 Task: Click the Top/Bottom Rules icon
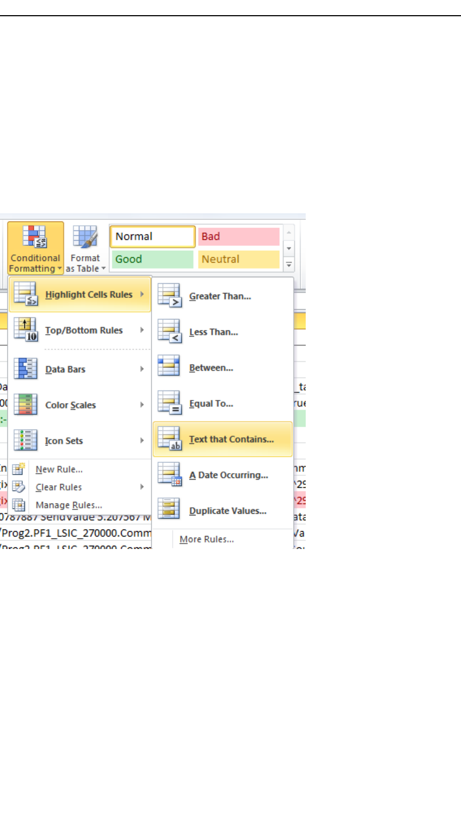pos(25,330)
